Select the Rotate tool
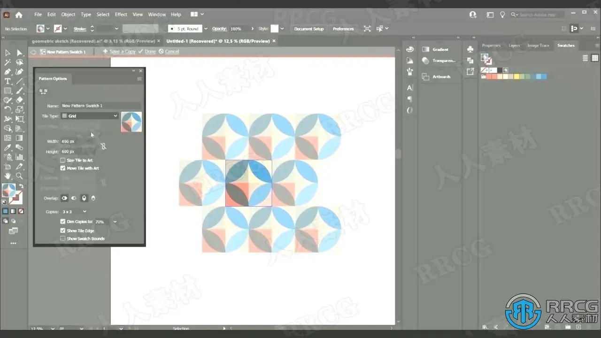601x338 pixels. coord(8,109)
